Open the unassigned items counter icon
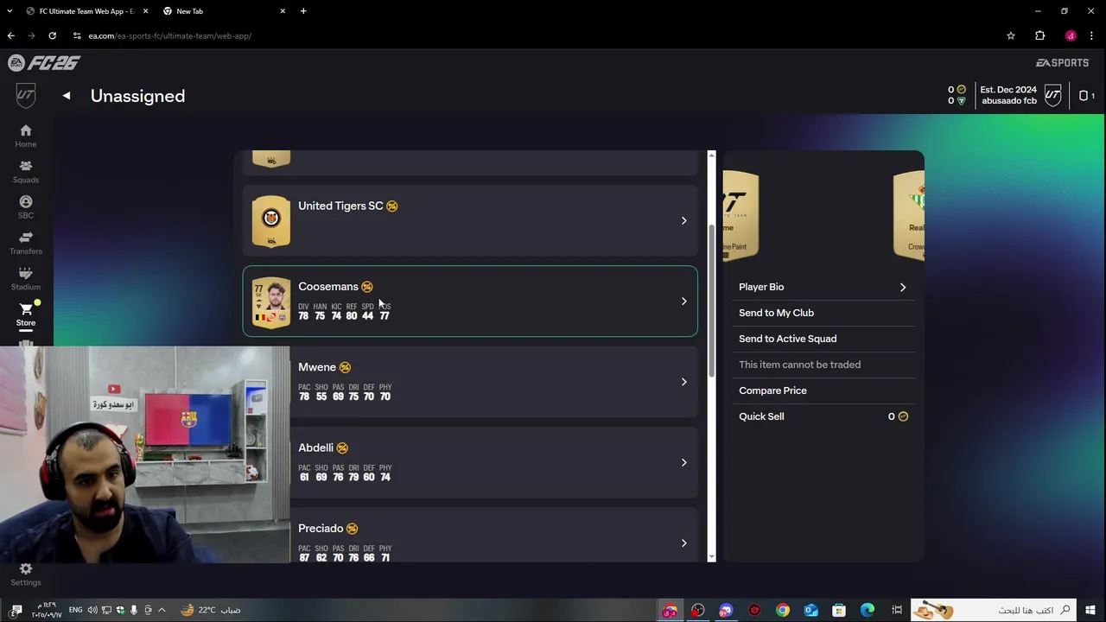Image resolution: width=1106 pixels, height=622 pixels. coord(1086,96)
